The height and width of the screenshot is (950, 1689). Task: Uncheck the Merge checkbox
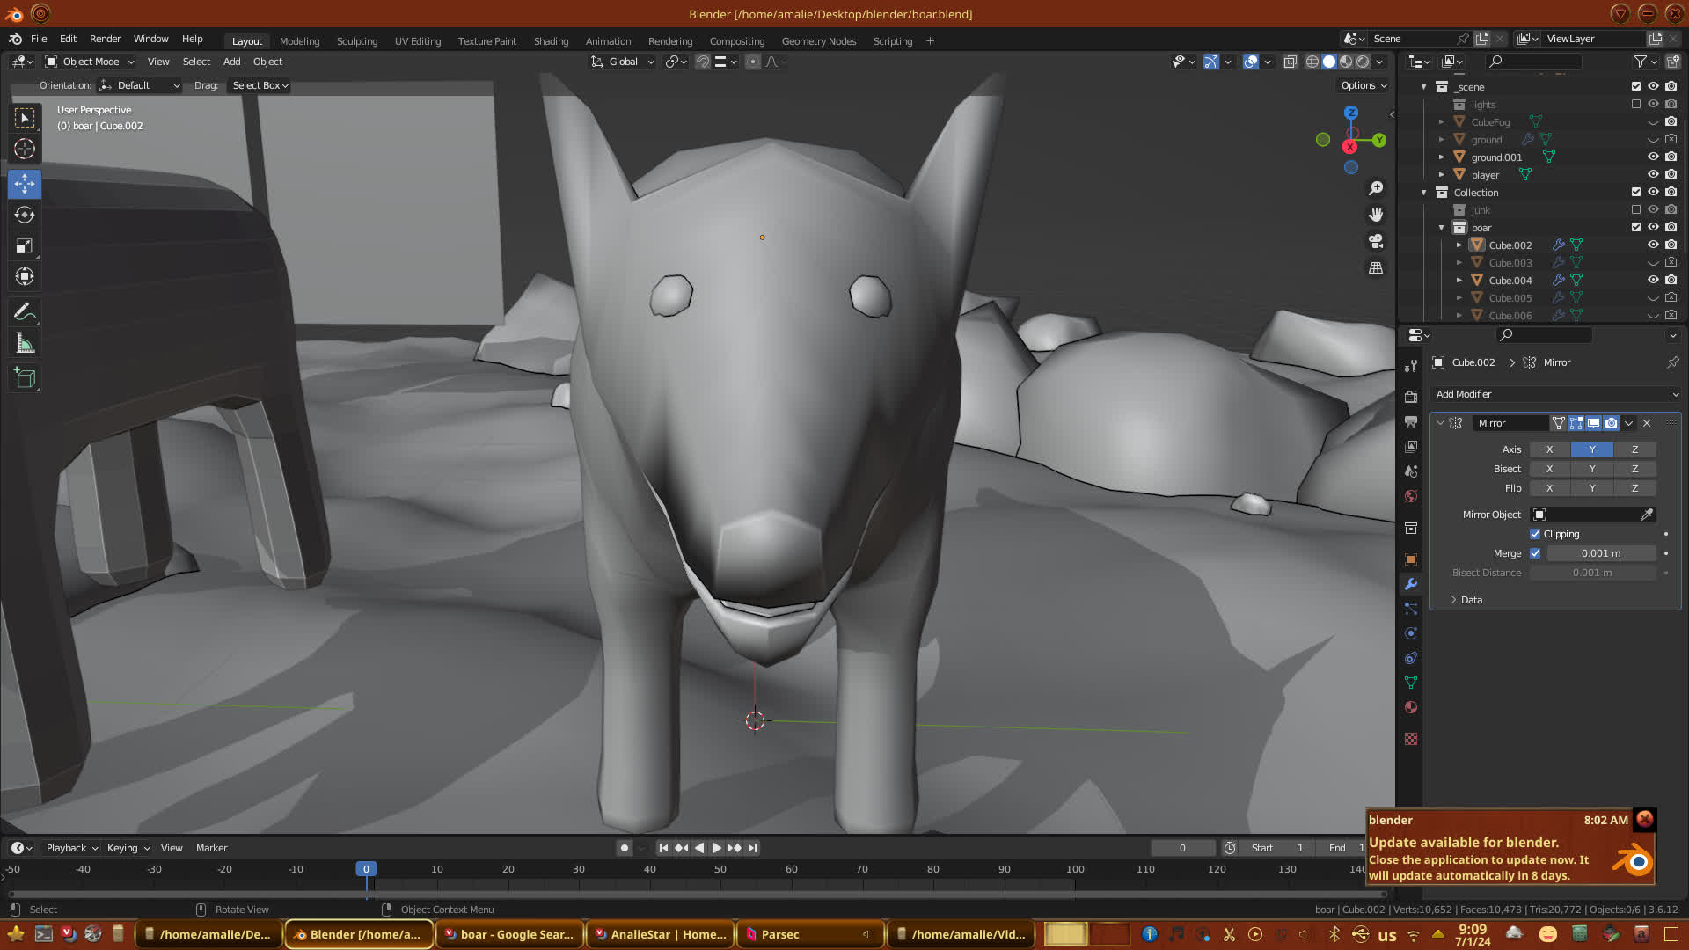(x=1535, y=553)
